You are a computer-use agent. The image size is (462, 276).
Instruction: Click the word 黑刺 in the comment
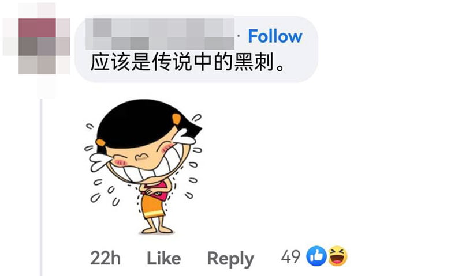[254, 62]
